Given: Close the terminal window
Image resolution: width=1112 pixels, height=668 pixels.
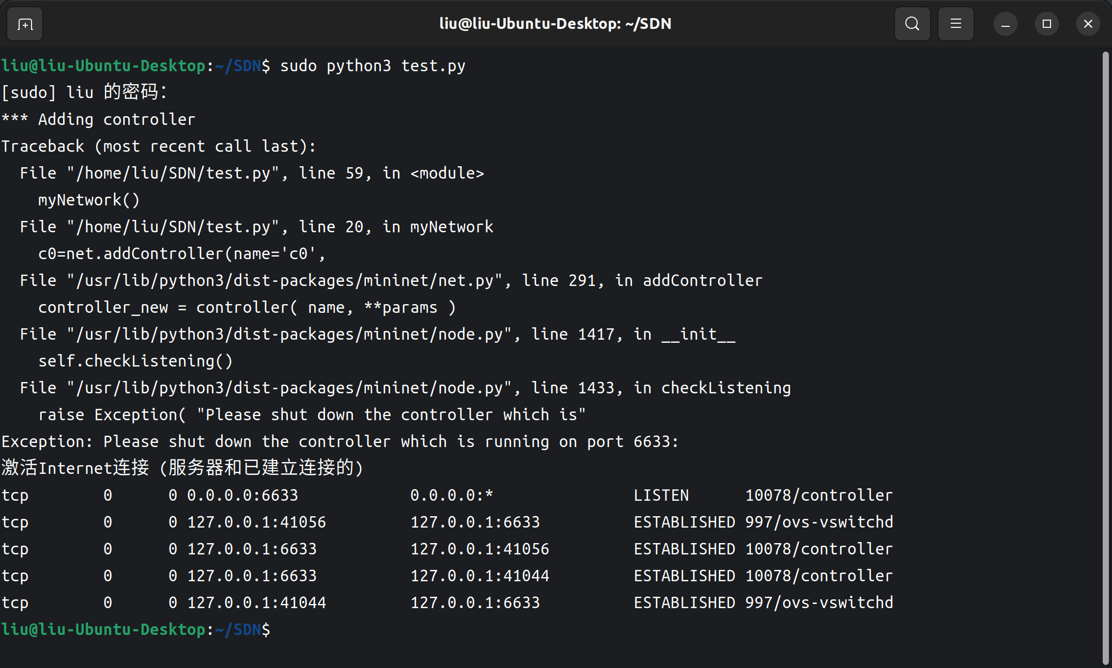Looking at the screenshot, I should [x=1088, y=24].
